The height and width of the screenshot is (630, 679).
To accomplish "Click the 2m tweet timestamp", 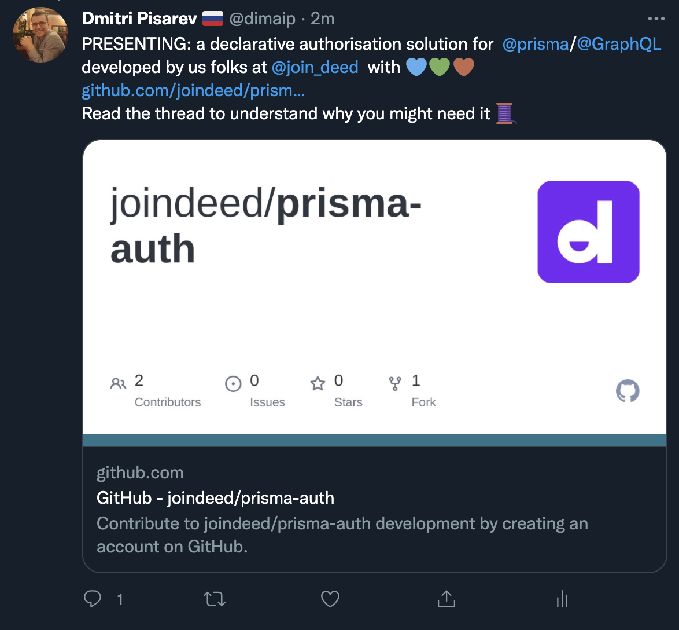I will coord(323,19).
